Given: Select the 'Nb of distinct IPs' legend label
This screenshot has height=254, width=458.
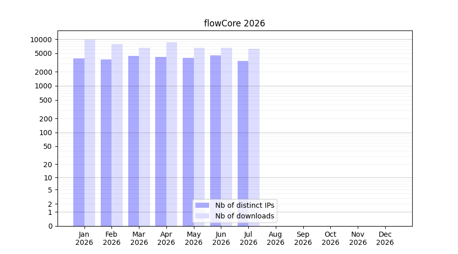Looking at the screenshot, I should [244, 205].
